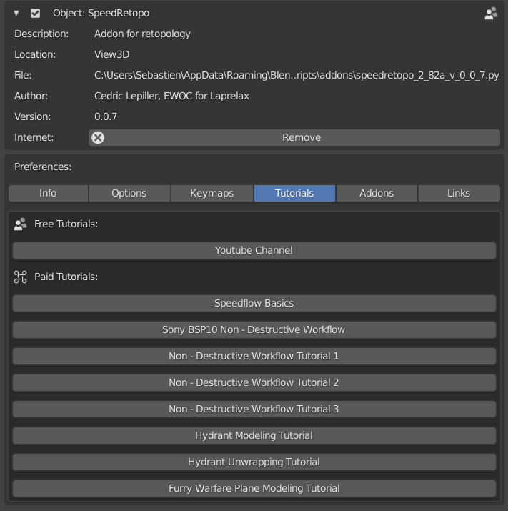Select the Tutorials tab
The width and height of the screenshot is (508, 511).
294,193
